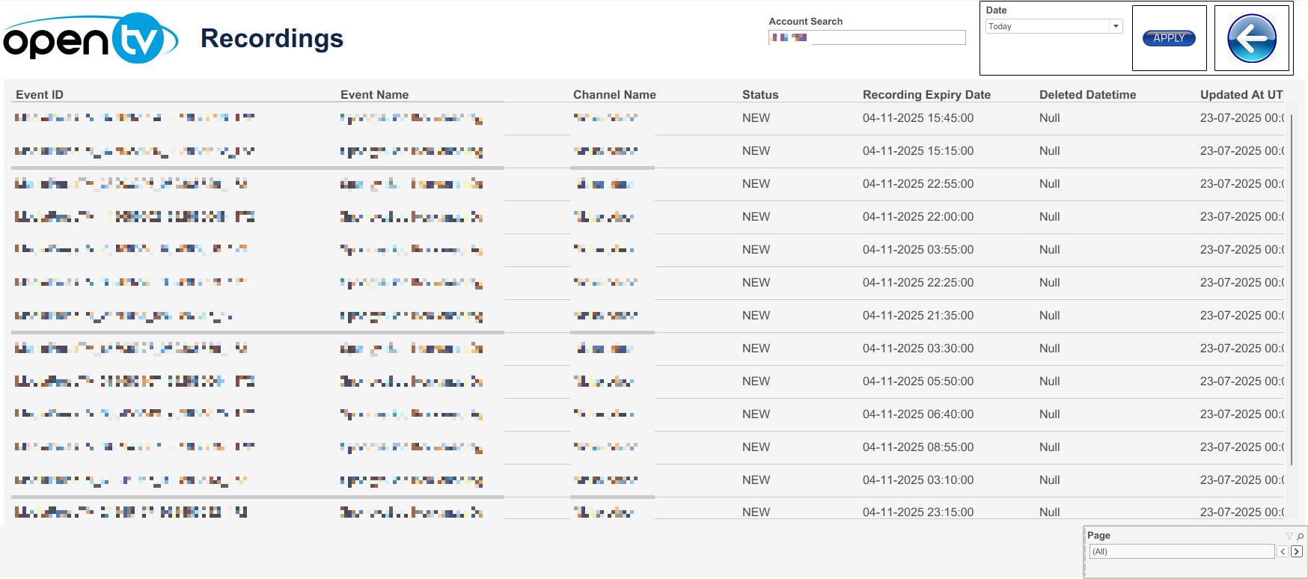Click the Date dropdown arrow
The height and width of the screenshot is (579, 1308).
(1116, 26)
